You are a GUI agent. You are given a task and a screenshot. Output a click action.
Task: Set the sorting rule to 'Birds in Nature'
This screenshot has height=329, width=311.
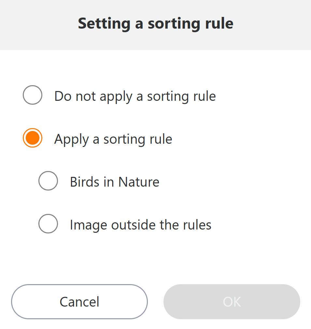[48, 181]
